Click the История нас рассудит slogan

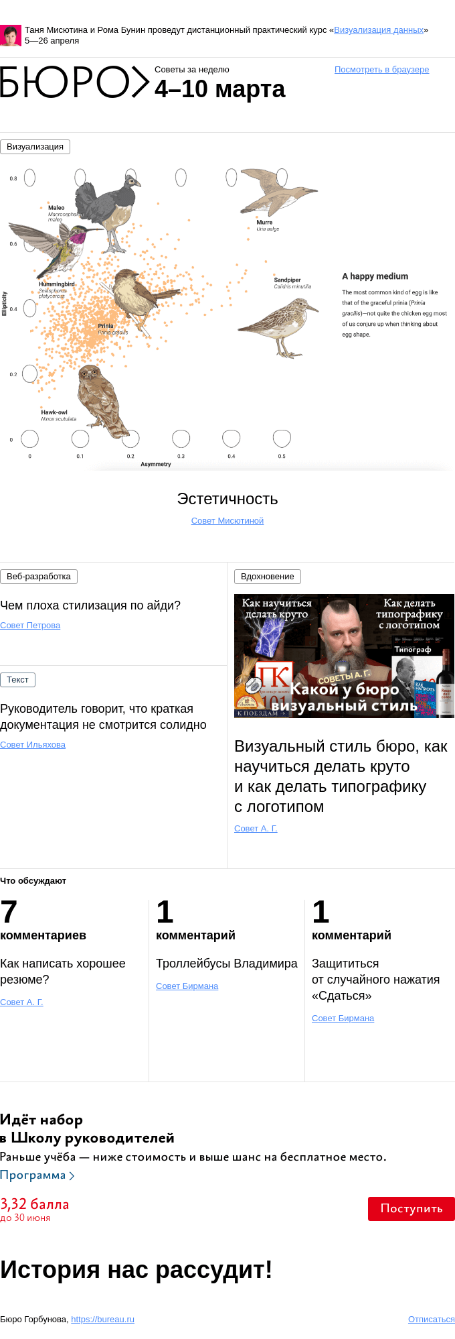pyautogui.click(x=136, y=1270)
